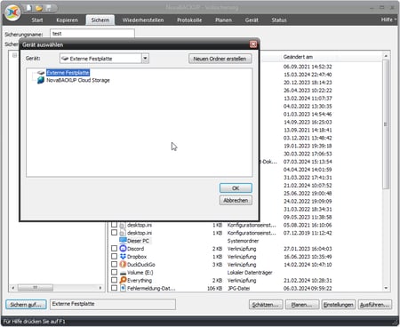400x327 pixels.
Task: Enable the DuckDuckGo checkbox
Action: point(114,264)
